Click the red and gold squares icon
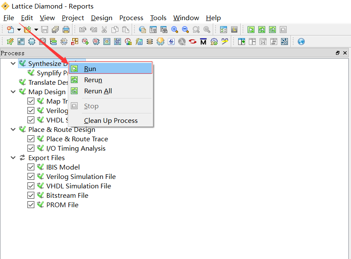The width and height of the screenshot is (351, 259). click(75, 42)
